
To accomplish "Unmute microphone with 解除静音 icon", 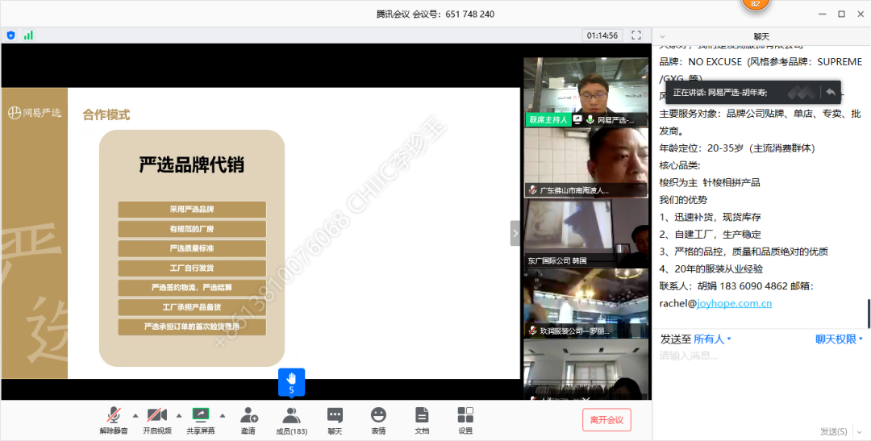I will (x=114, y=421).
